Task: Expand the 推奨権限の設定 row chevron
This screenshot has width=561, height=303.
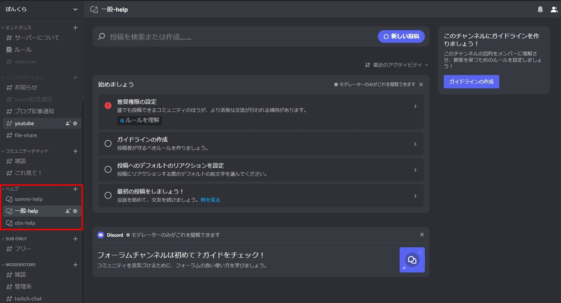Action: [x=415, y=106]
